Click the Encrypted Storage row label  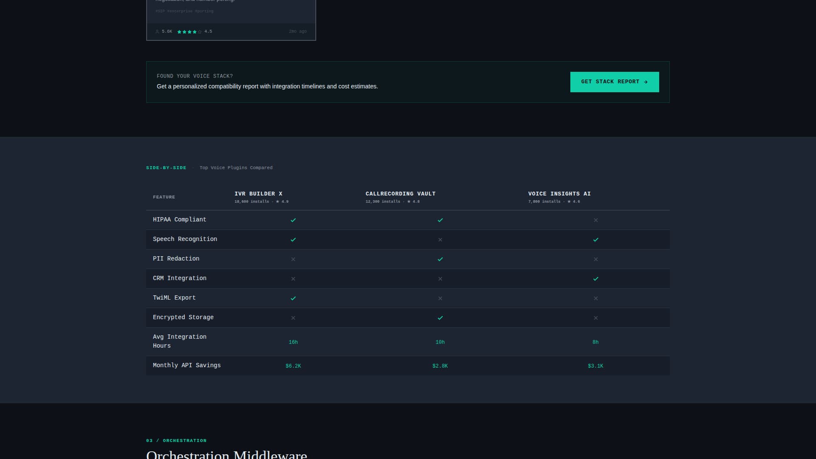pos(183,317)
